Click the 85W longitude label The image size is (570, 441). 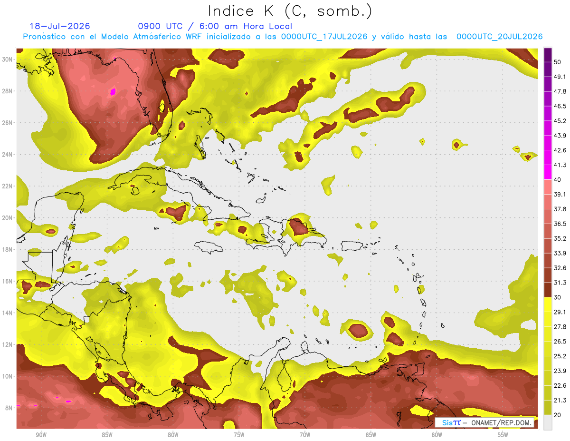click(107, 435)
